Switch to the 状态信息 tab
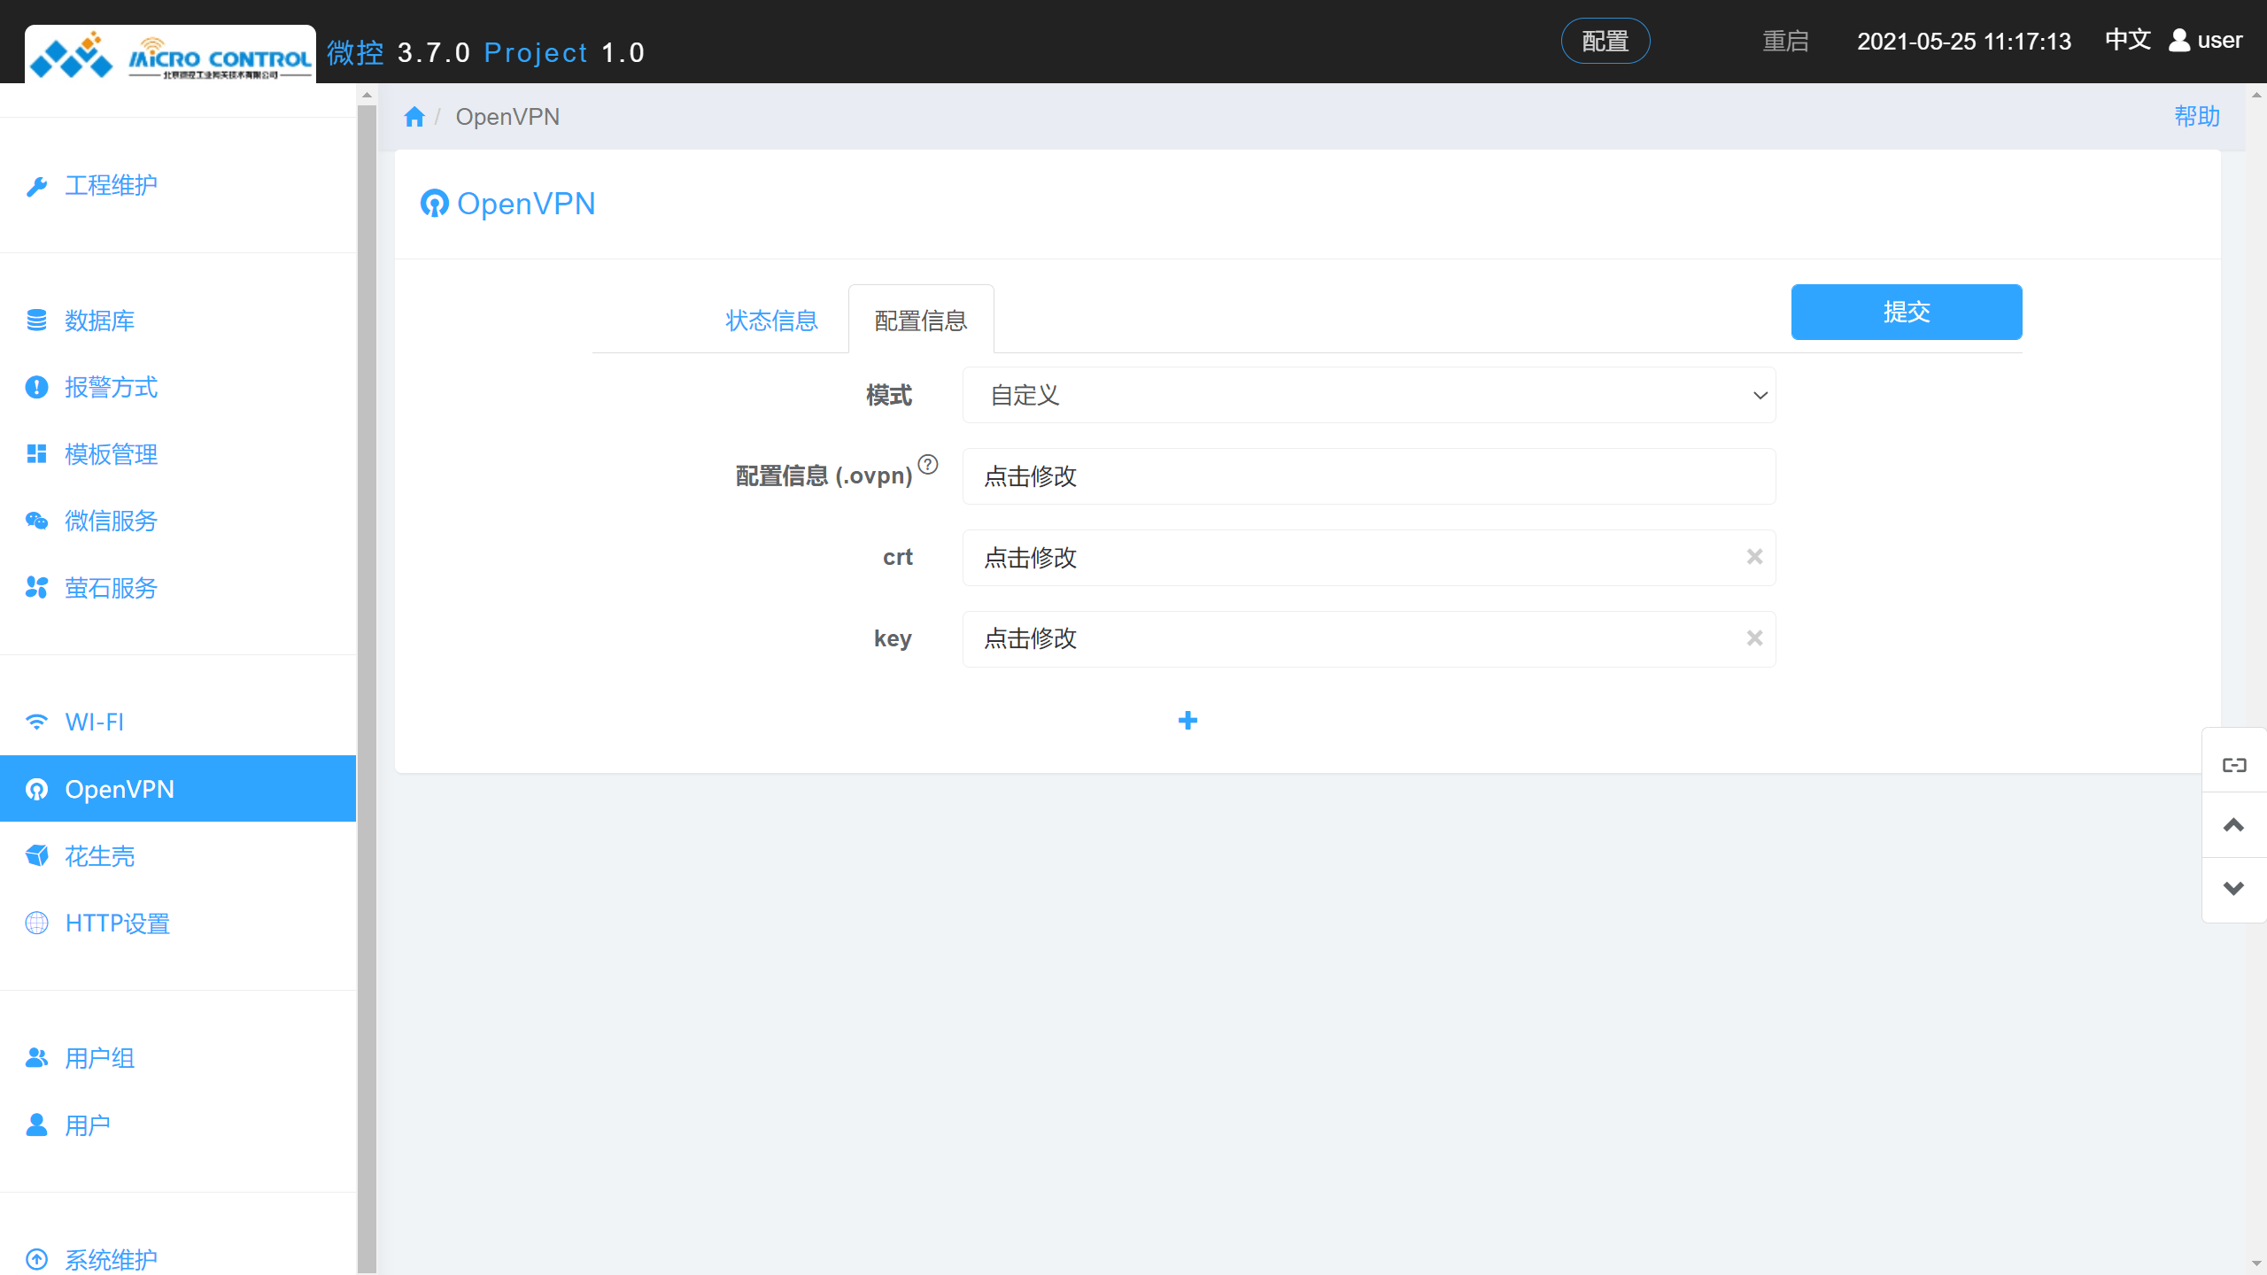This screenshot has height=1275, width=2267. coord(771,321)
